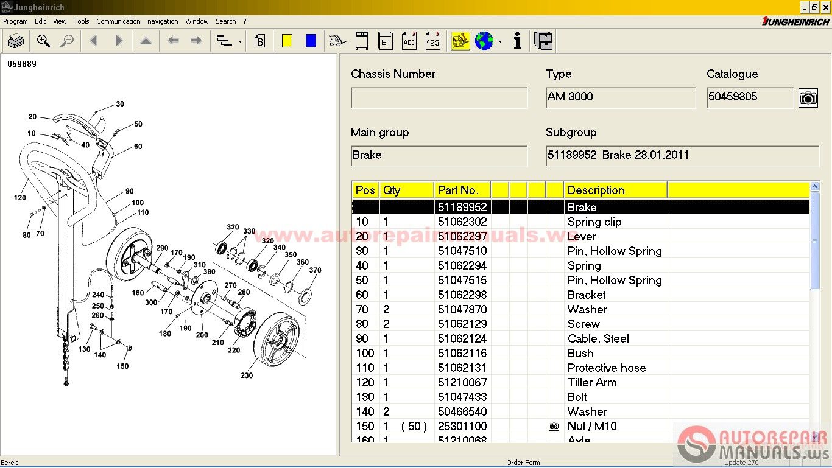The width and height of the screenshot is (832, 468).
Task: Click the document B icon
Action: pyautogui.click(x=259, y=41)
